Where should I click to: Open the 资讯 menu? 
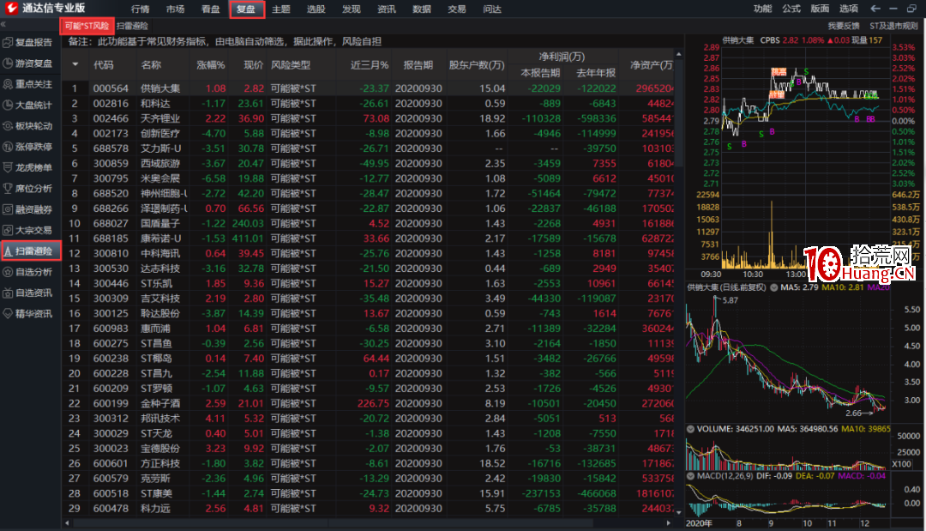coord(386,9)
